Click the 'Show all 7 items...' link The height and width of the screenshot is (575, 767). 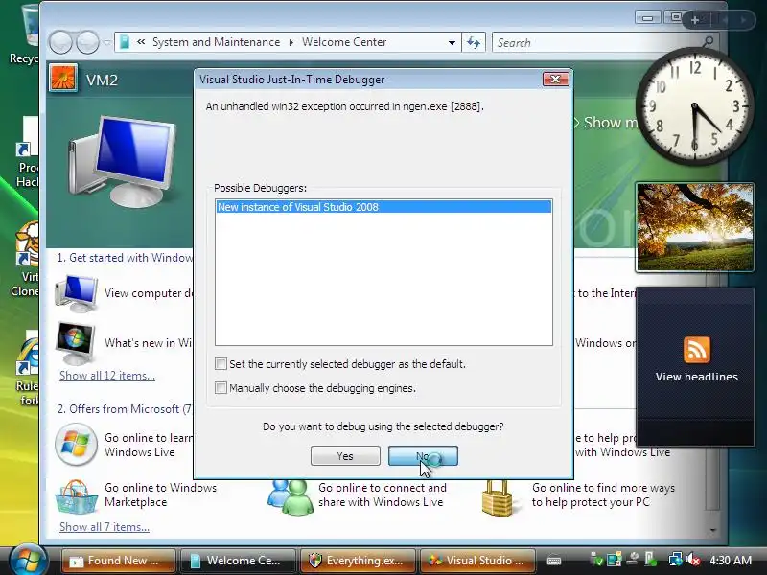click(x=105, y=527)
